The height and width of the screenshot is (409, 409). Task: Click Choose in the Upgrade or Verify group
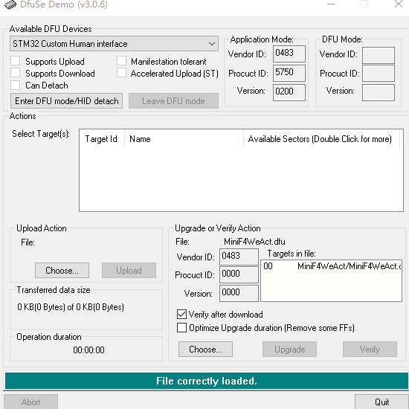pos(205,349)
